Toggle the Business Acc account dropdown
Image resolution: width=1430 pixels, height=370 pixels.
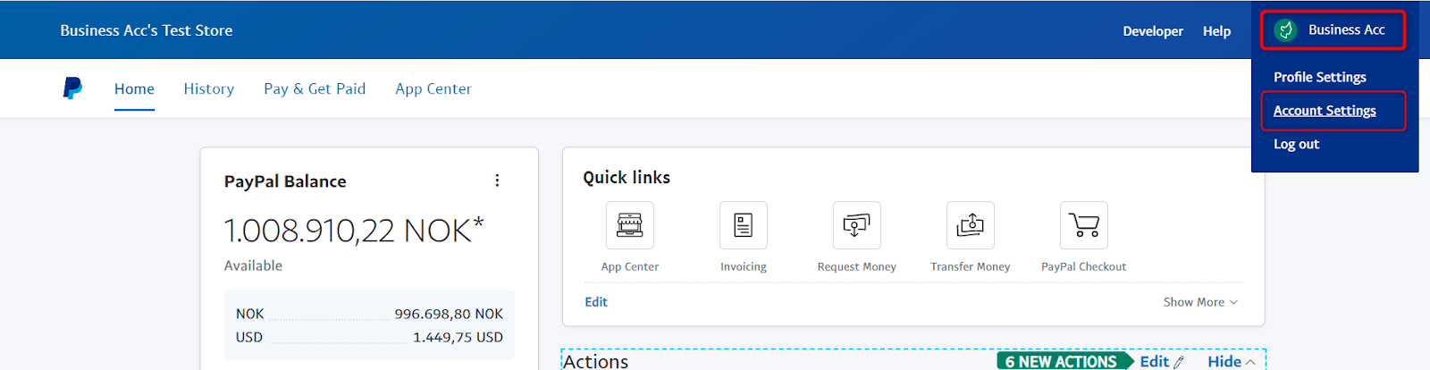coord(1333,30)
